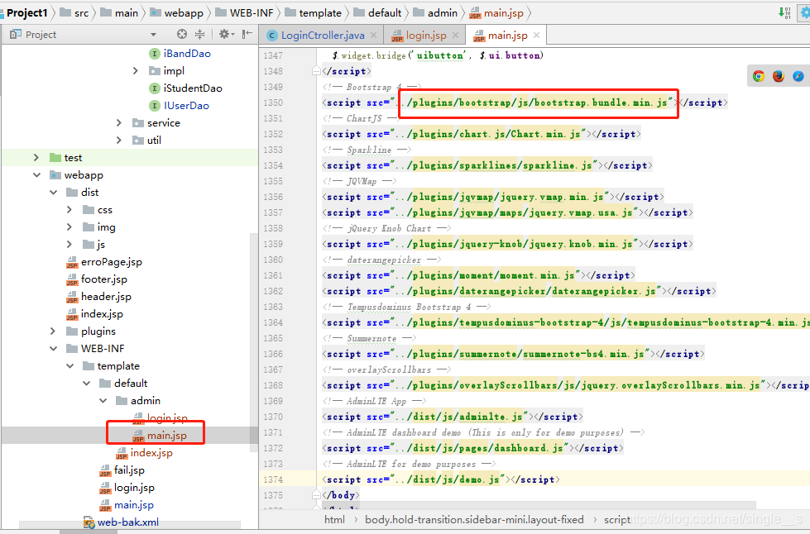Click the collapse all icon in Project panel

point(200,34)
